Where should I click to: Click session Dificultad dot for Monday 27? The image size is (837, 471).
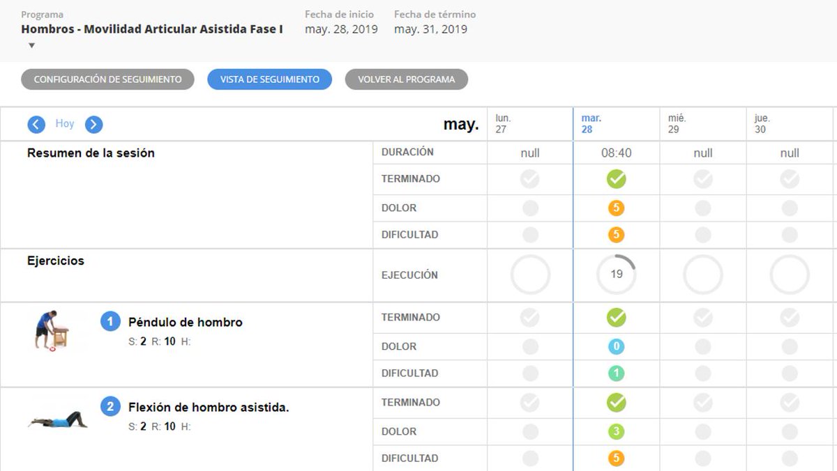530,235
